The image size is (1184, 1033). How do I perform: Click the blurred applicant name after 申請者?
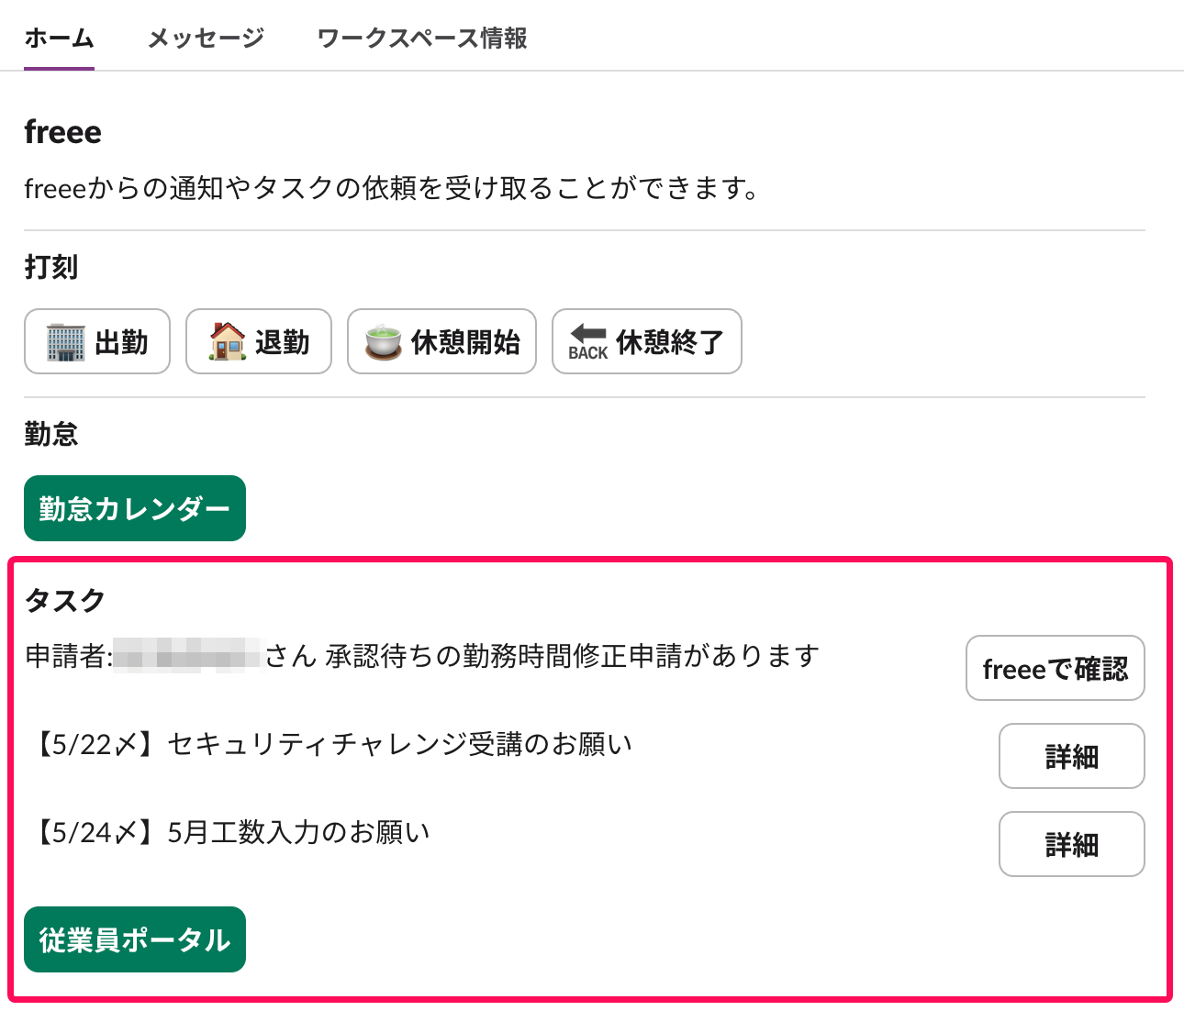(x=186, y=656)
